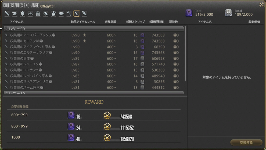The image size is (266, 150).
Task: Expand the Lv71~80 category header
Action: click(x=94, y=93)
